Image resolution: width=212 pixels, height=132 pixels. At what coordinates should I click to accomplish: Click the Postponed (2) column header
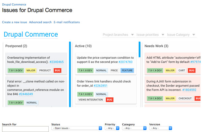click(x=16, y=46)
